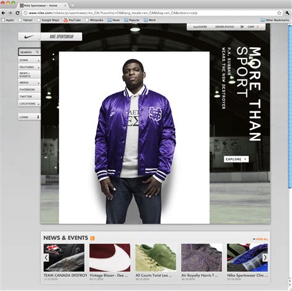Open a new browser tab
Screen dimensions: 292x291
tap(72, 6)
